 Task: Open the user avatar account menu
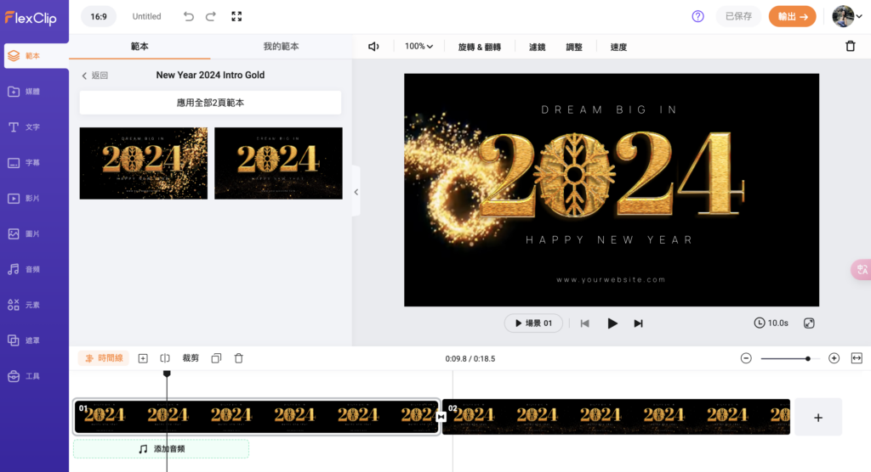click(846, 17)
